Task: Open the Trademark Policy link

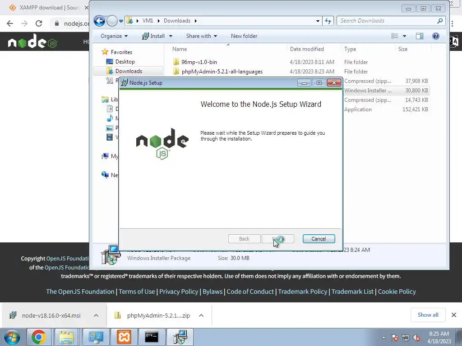Action: [x=303, y=291]
